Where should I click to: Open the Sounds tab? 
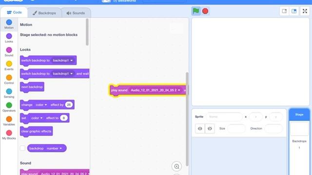coord(76,13)
